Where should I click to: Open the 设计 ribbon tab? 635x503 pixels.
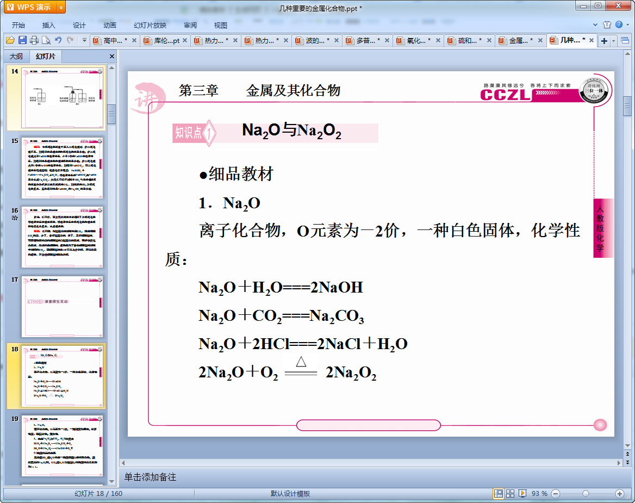pyautogui.click(x=79, y=25)
